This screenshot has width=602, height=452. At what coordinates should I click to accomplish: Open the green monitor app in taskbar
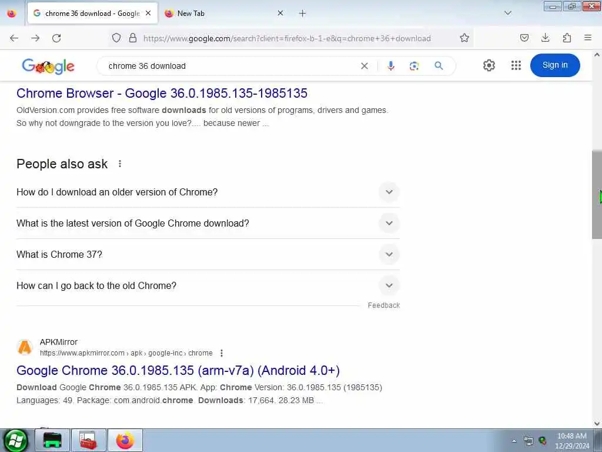coord(52,440)
